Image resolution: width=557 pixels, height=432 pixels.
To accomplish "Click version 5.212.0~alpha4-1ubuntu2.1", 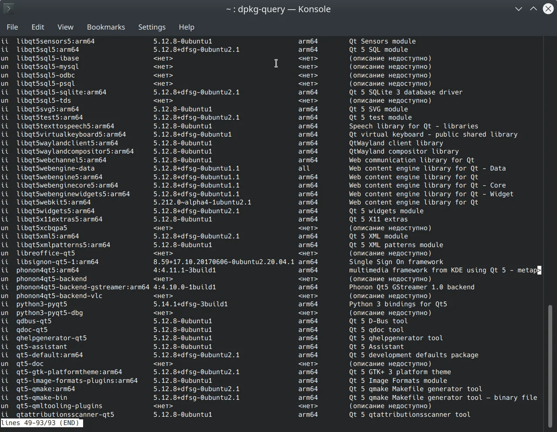I will (202, 202).
